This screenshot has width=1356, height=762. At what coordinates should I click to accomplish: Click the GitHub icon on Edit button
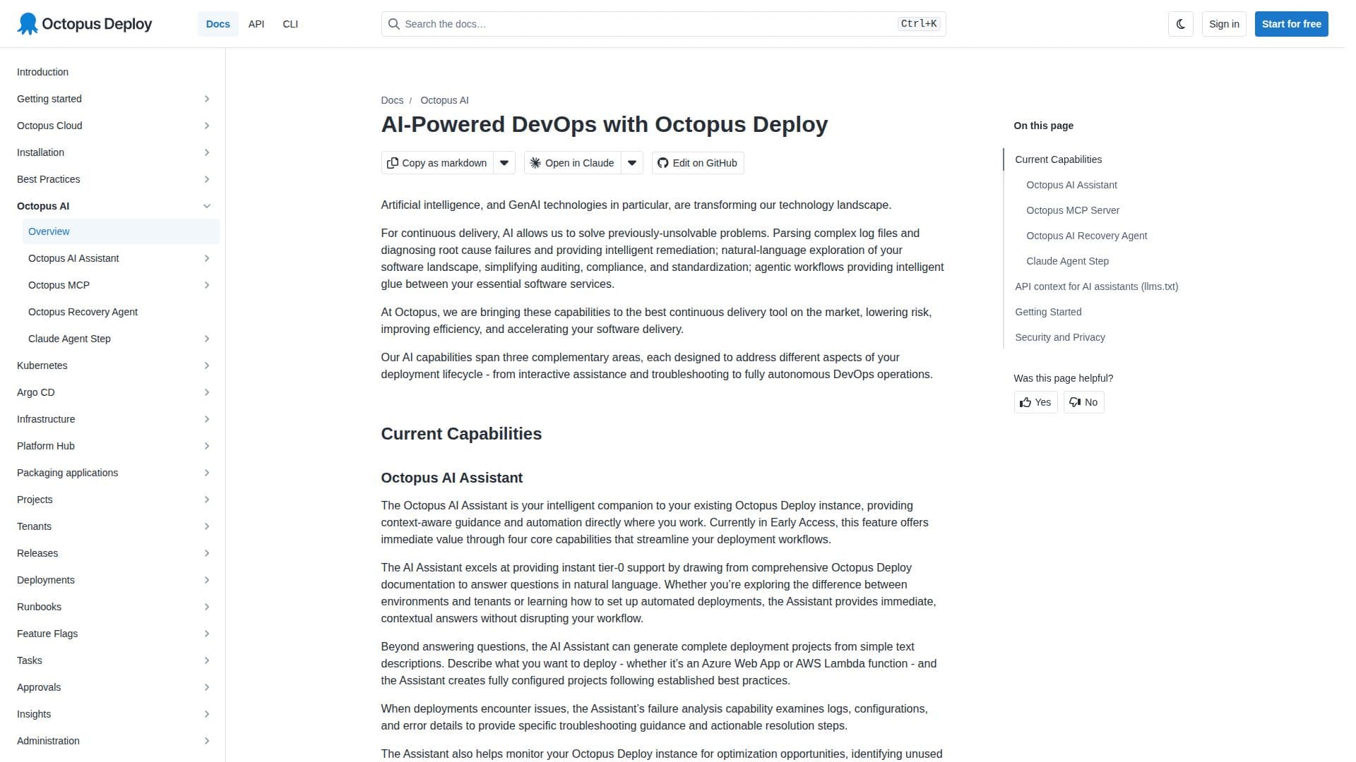pyautogui.click(x=662, y=163)
